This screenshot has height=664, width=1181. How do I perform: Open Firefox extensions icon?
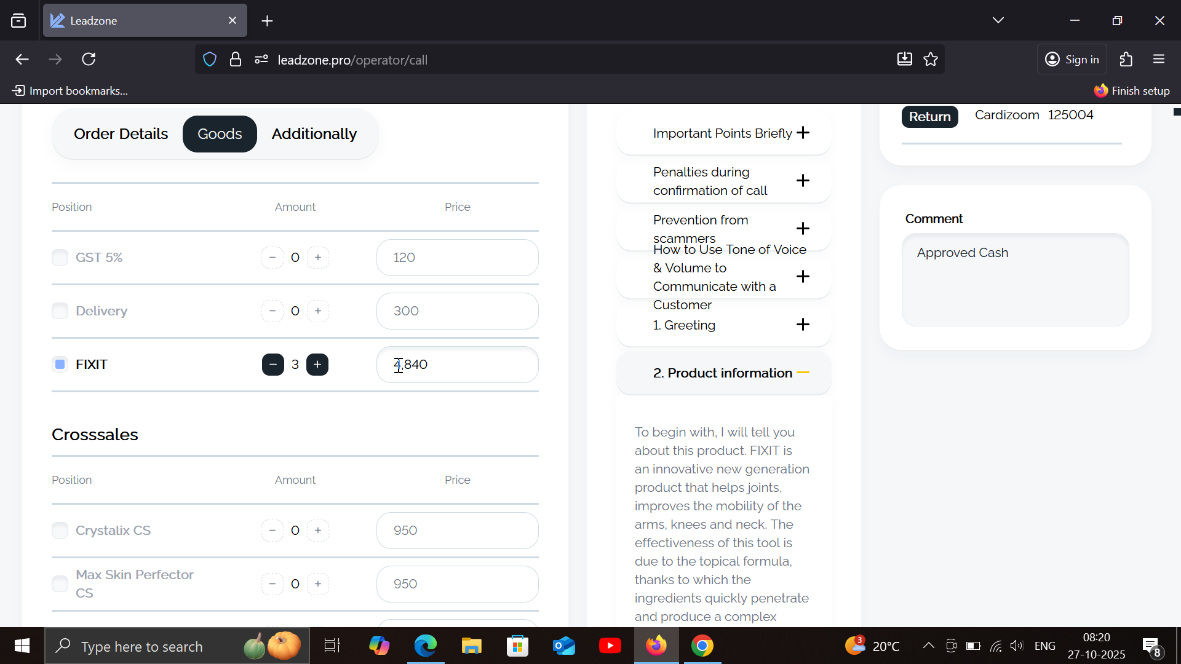1126,60
